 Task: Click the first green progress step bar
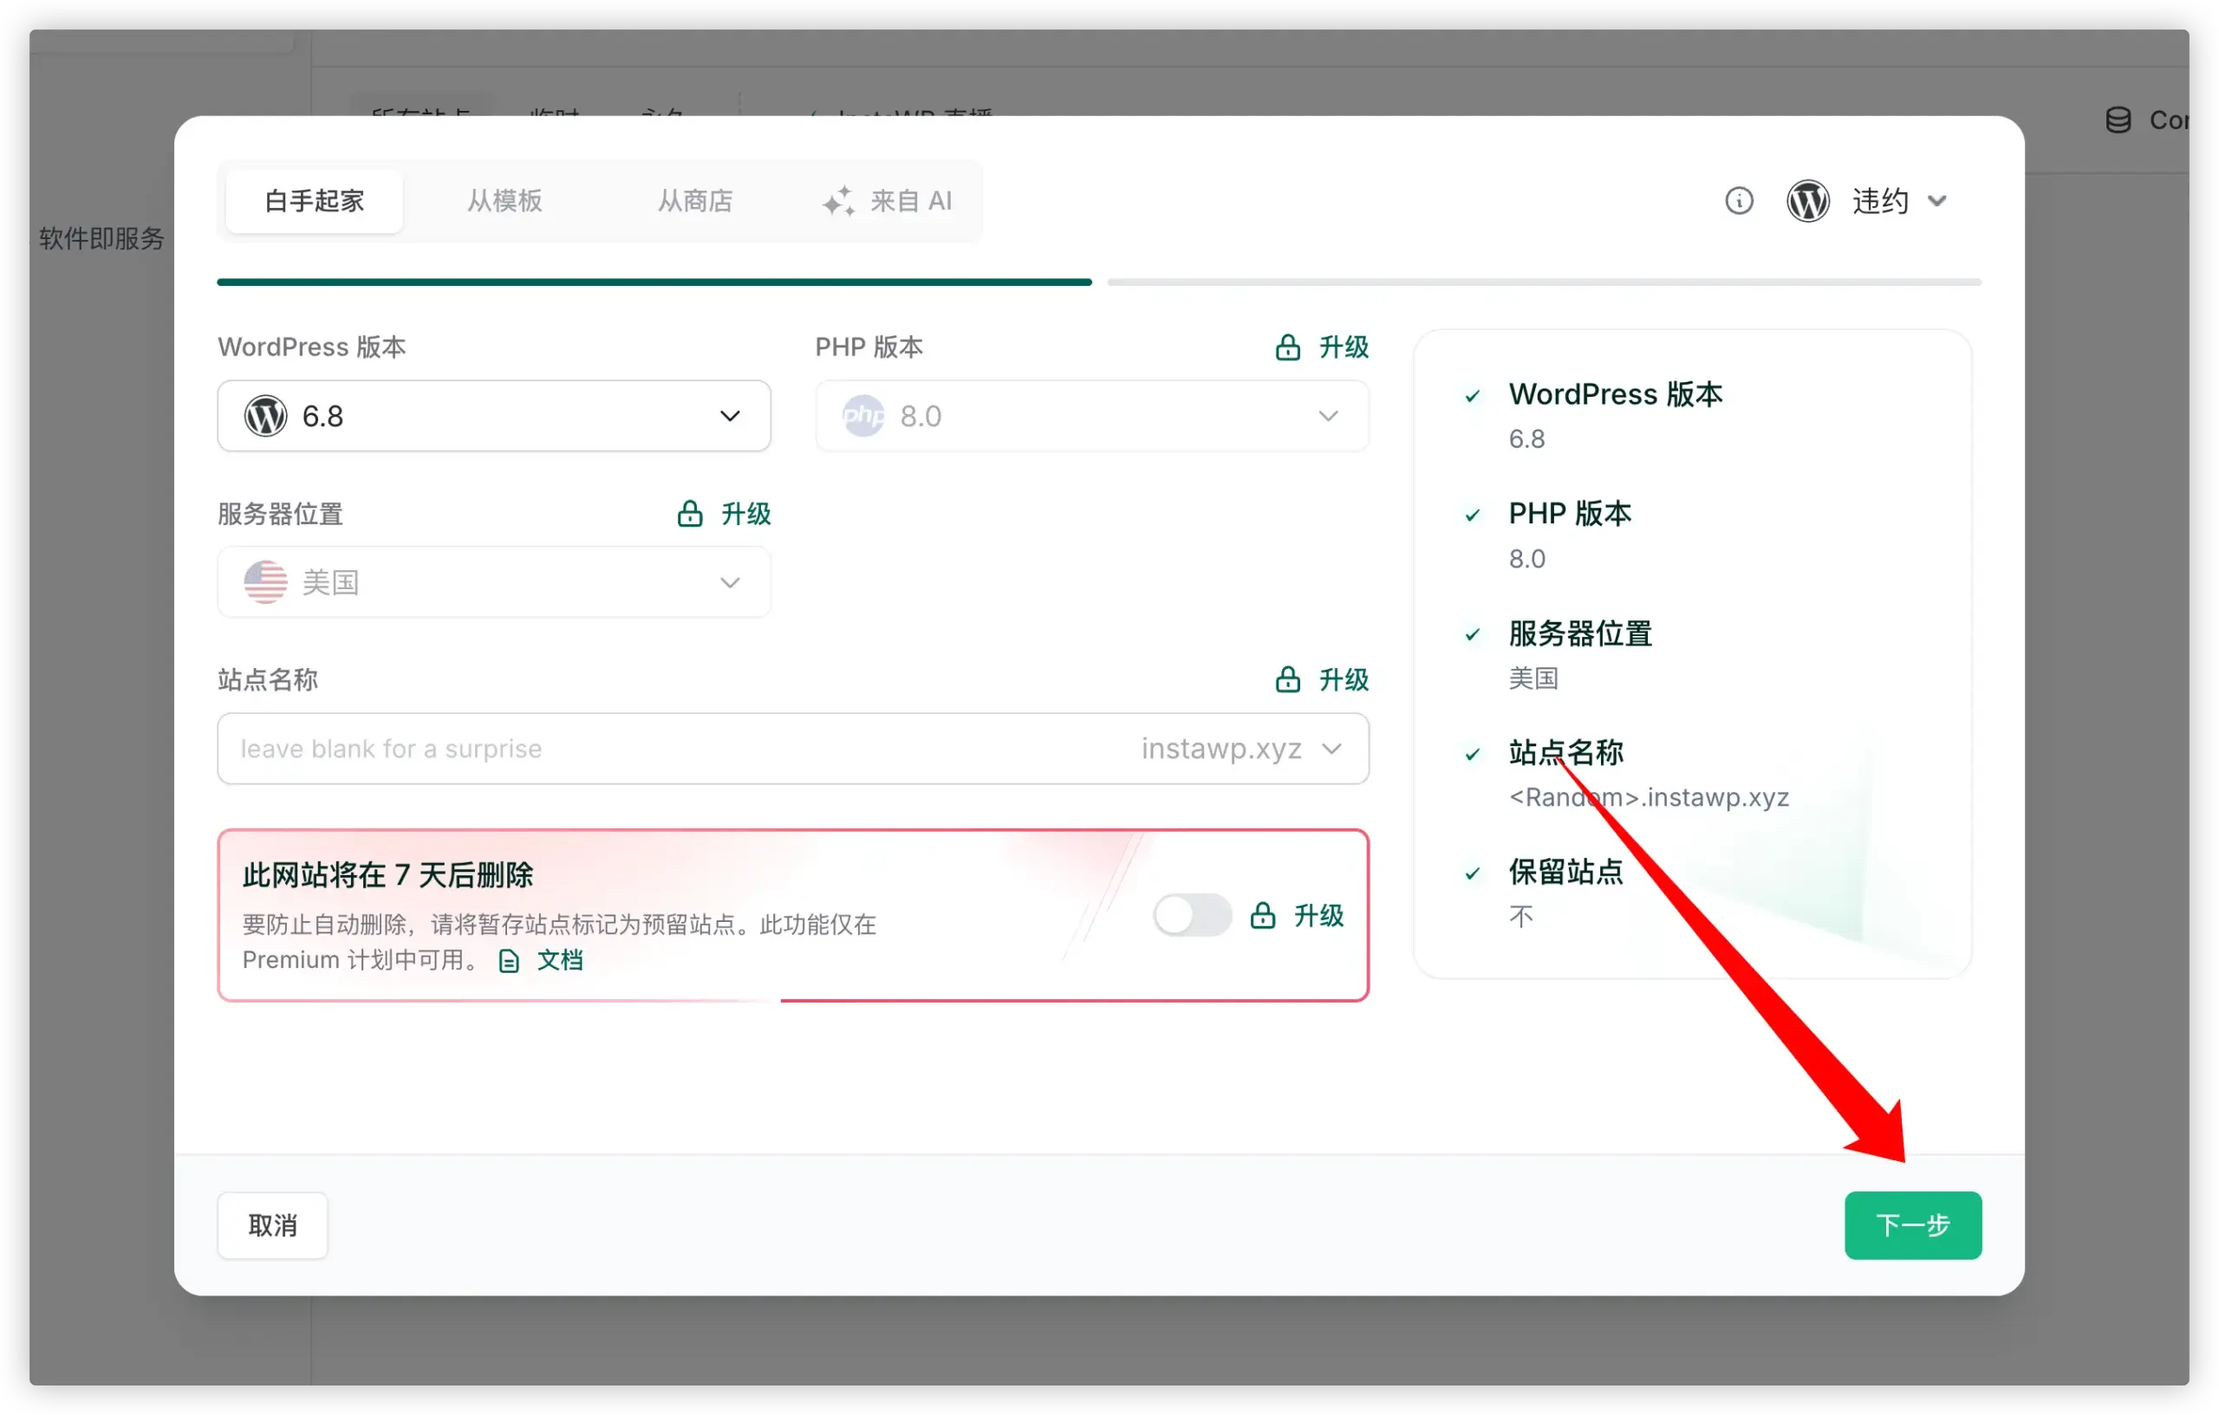pos(654,282)
